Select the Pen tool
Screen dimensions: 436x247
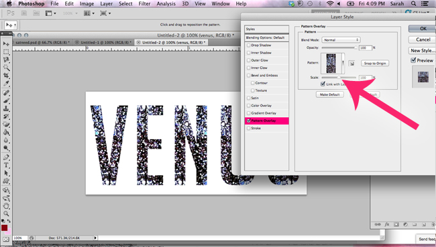(6, 157)
